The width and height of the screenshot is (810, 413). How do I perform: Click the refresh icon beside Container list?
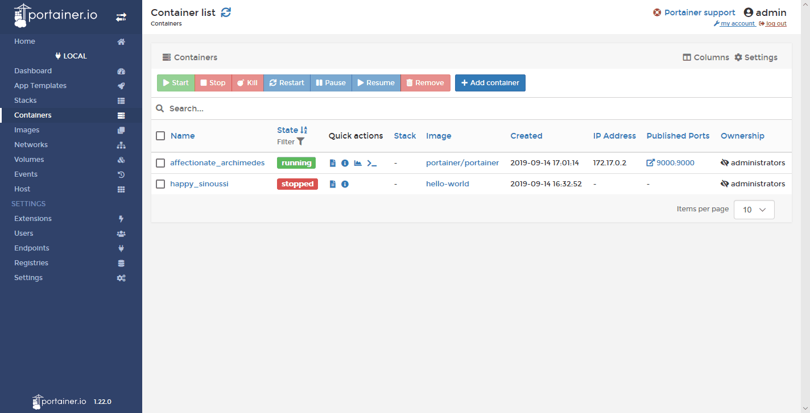click(x=226, y=12)
